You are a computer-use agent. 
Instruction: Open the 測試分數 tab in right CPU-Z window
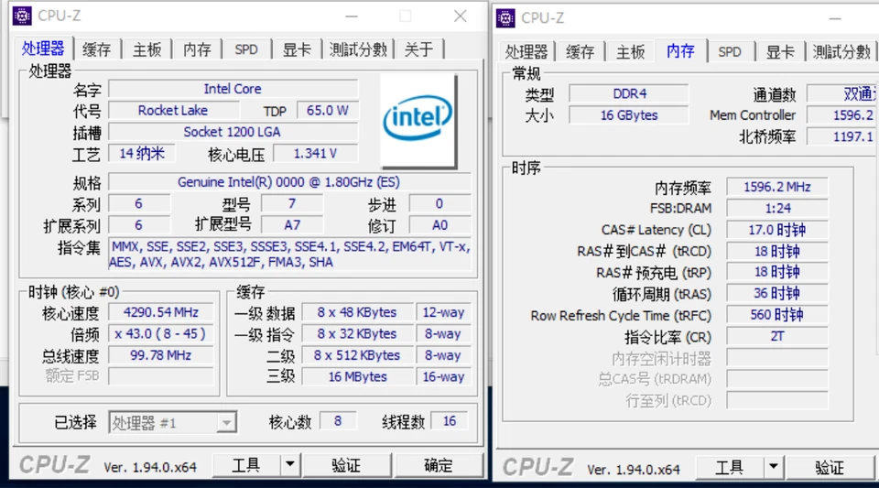(x=841, y=52)
